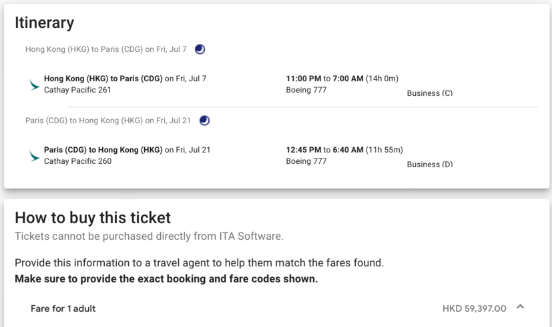Click Boeing 777 aircraft on return flight
The width and height of the screenshot is (552, 327).
pyautogui.click(x=306, y=161)
